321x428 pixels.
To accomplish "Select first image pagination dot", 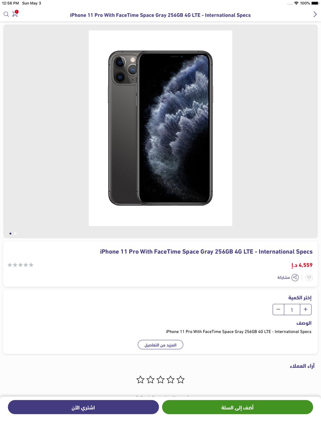I will click(x=10, y=234).
